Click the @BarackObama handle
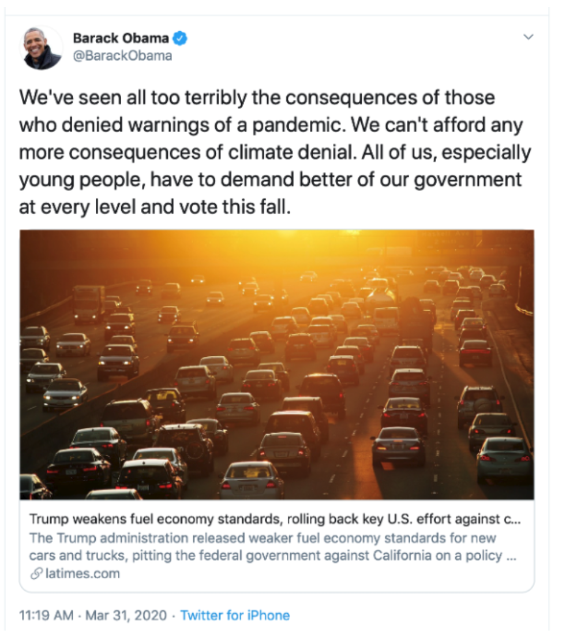Screen dimensions: 562x641 coord(122,55)
